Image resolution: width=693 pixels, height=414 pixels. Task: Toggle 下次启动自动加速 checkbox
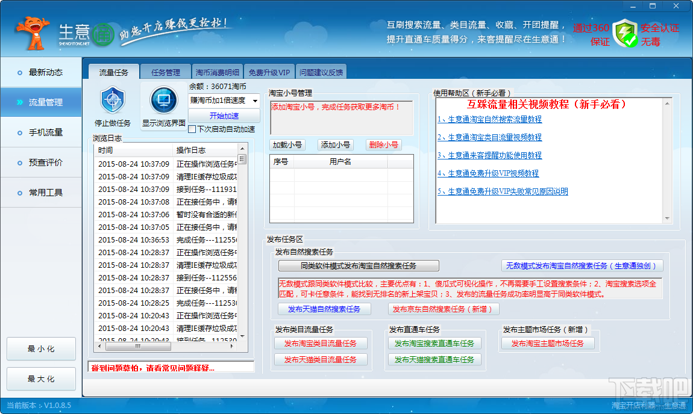(x=192, y=129)
